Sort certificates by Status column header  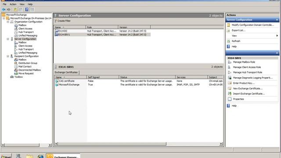(147, 77)
